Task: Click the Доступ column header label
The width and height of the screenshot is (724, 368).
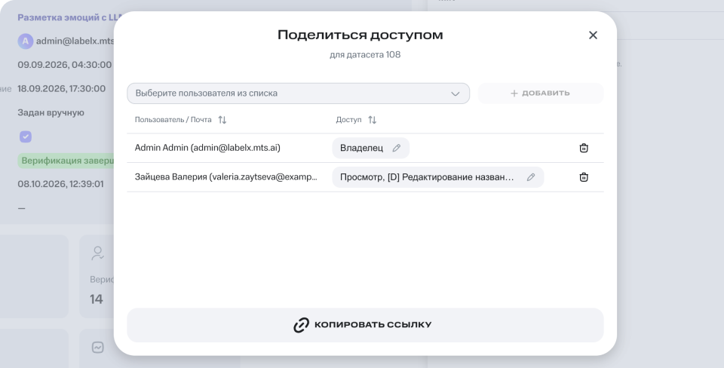Action: click(348, 120)
